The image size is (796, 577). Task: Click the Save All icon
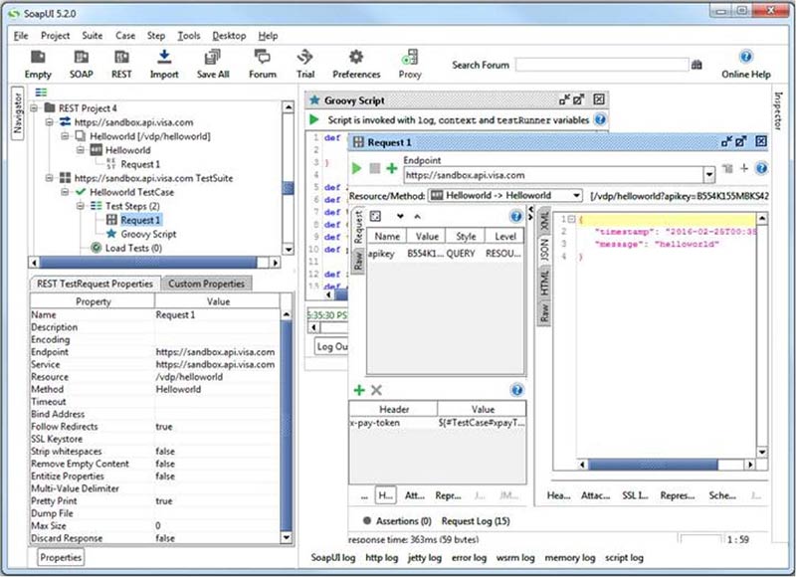click(x=213, y=58)
